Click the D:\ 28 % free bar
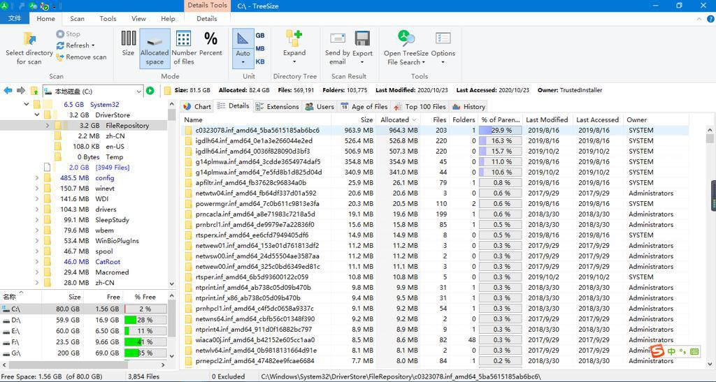716x382 pixels. pyautogui.click(x=145, y=320)
